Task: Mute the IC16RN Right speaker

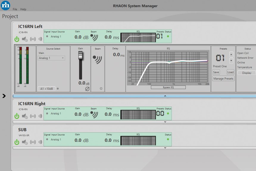Action: (25, 116)
